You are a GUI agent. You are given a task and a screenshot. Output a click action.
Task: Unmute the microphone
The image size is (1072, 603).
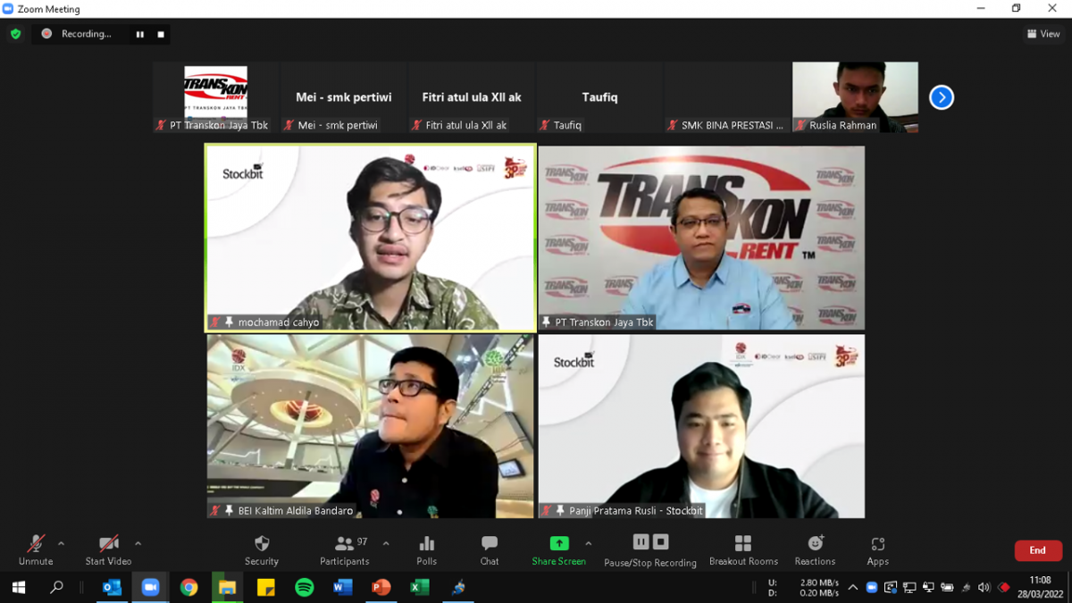(x=36, y=550)
